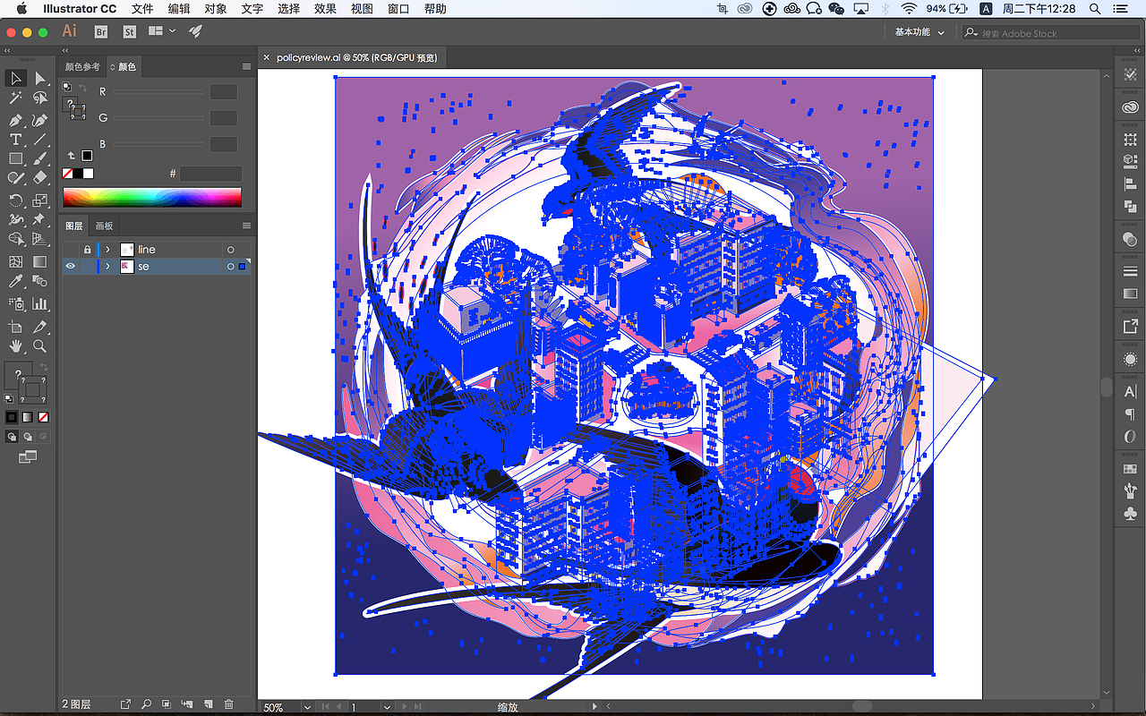Viewport: 1146px width, 716px height.
Task: Toggle the lock on line layer
Action: click(87, 250)
